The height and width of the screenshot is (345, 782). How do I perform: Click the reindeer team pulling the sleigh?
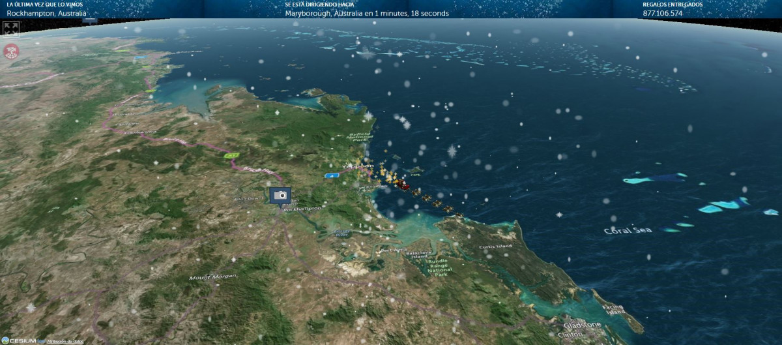point(438,203)
